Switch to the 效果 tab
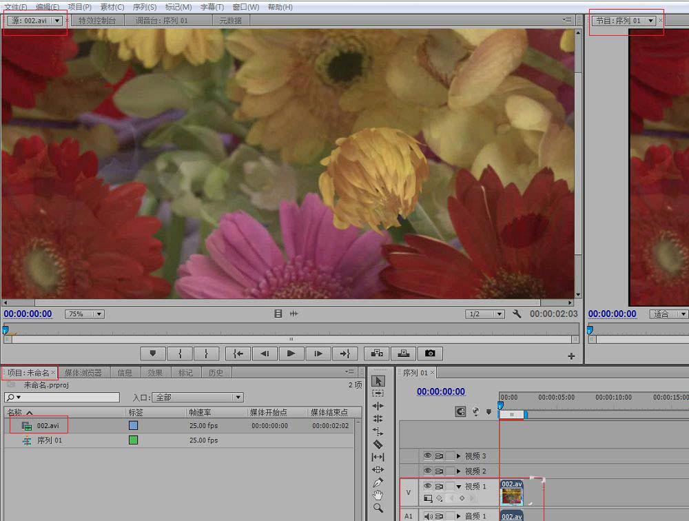 tap(155, 373)
